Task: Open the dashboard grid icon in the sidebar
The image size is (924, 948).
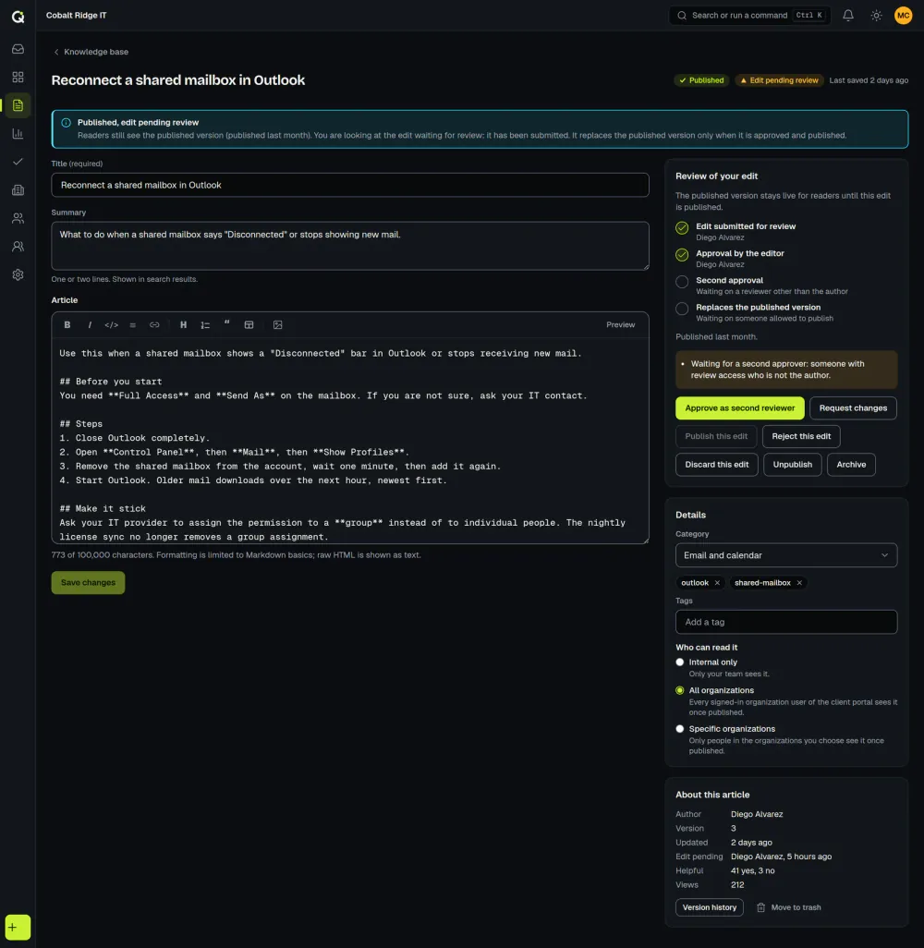Action: coord(18,77)
